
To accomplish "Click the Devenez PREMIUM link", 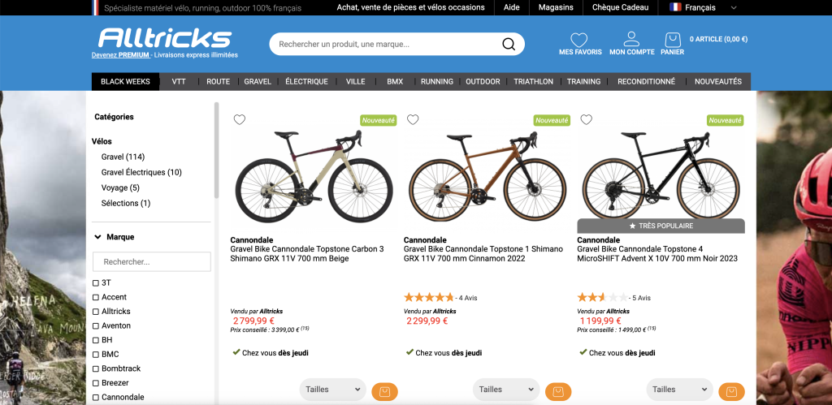I will [x=121, y=55].
